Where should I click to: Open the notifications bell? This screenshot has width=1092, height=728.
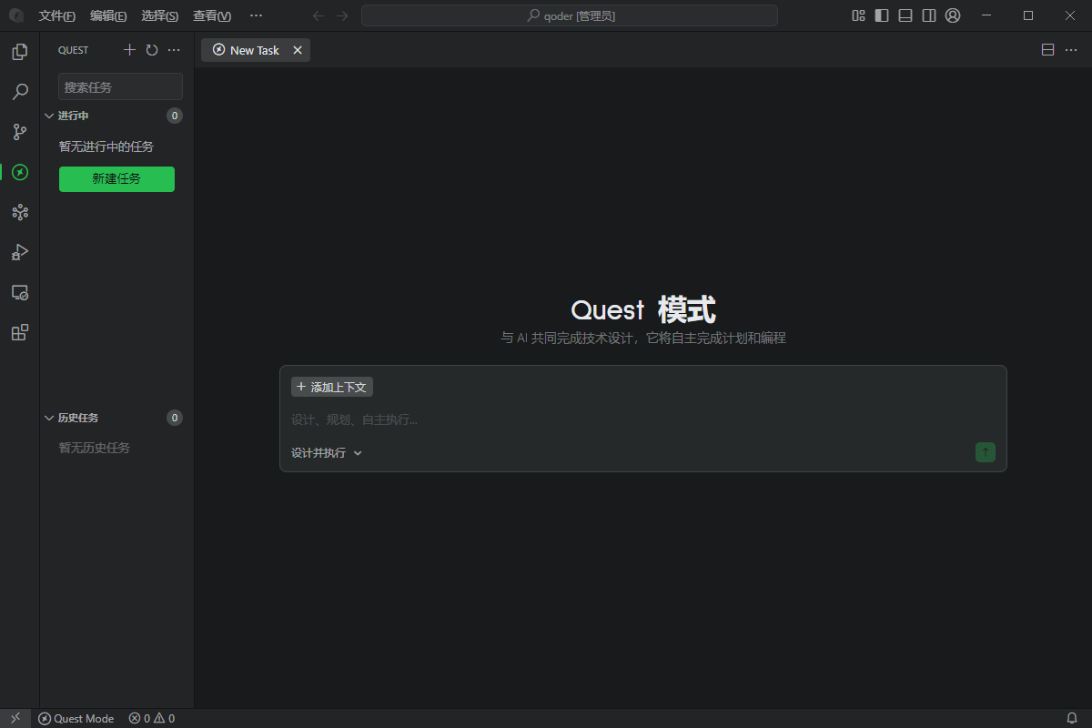(x=1072, y=718)
